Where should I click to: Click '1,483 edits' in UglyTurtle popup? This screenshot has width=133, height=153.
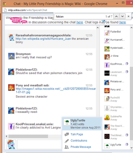tap(78, 124)
